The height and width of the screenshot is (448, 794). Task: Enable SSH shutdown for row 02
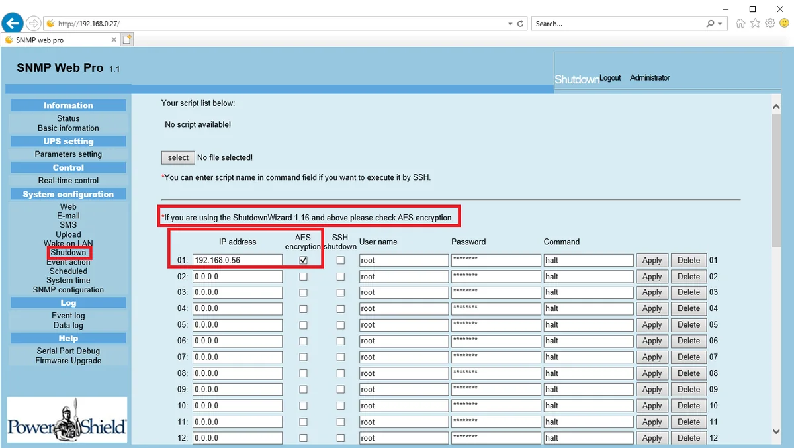[340, 277]
